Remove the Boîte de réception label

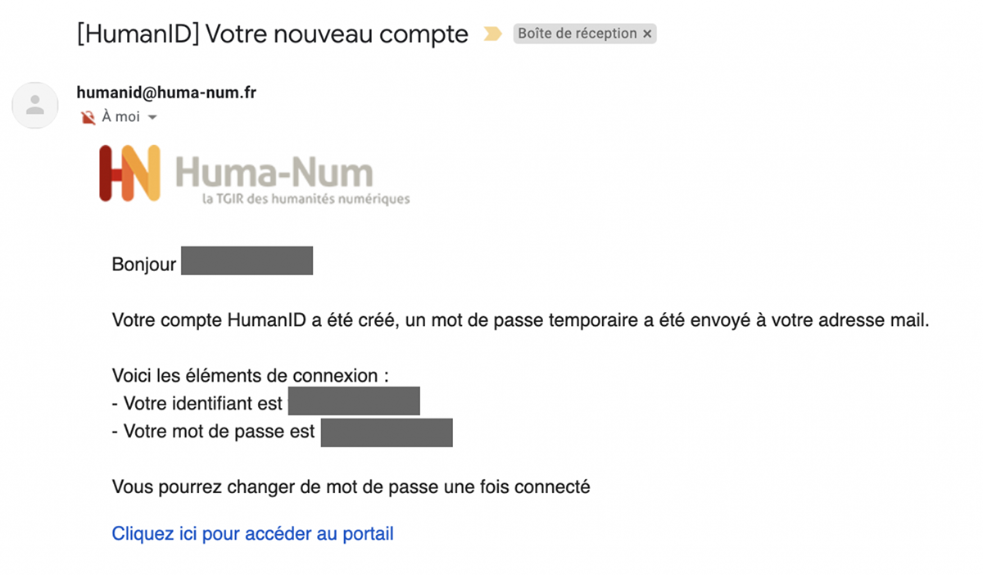[647, 34]
